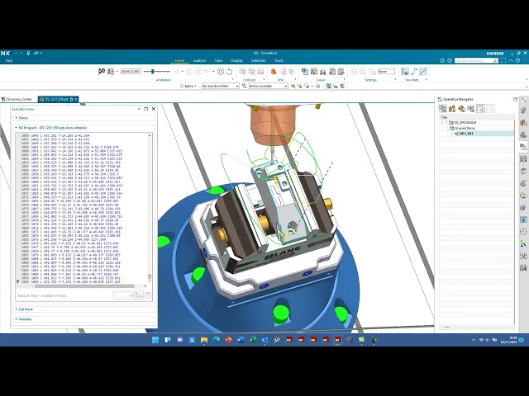Open the Tools ribbon tab
Viewport: 529px width, 396px height.
279,60
